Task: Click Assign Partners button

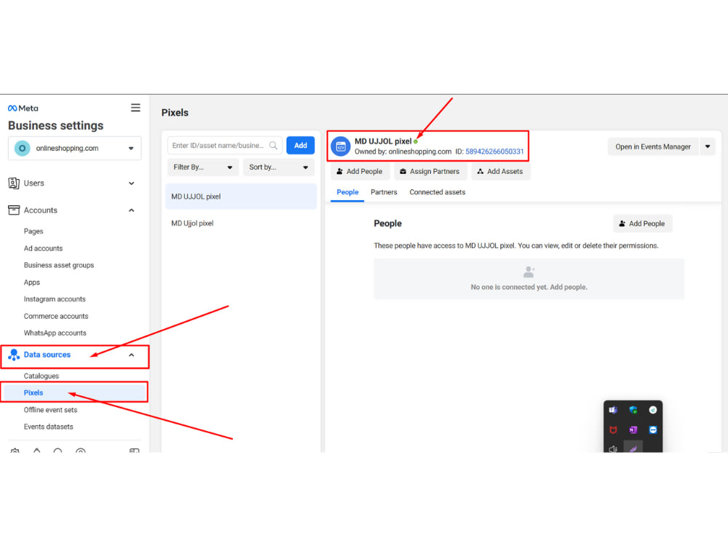Action: coord(430,171)
